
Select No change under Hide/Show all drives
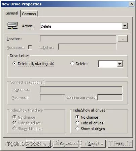77,117
